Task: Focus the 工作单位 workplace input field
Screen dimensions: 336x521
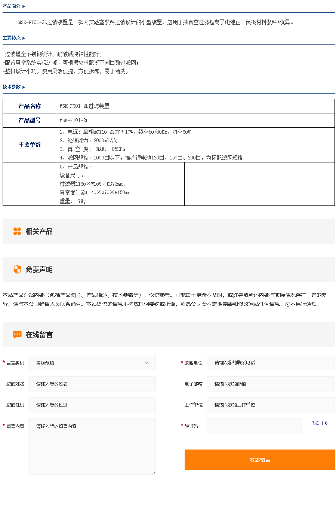Action: 270,405
